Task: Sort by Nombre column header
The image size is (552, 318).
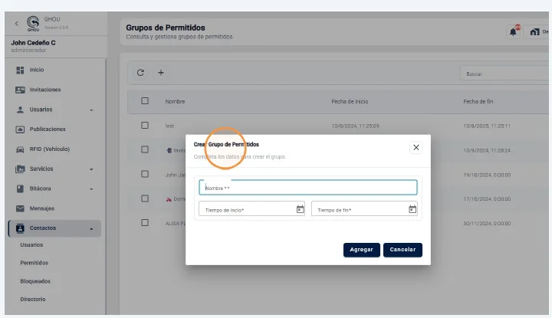Action: pyautogui.click(x=175, y=102)
